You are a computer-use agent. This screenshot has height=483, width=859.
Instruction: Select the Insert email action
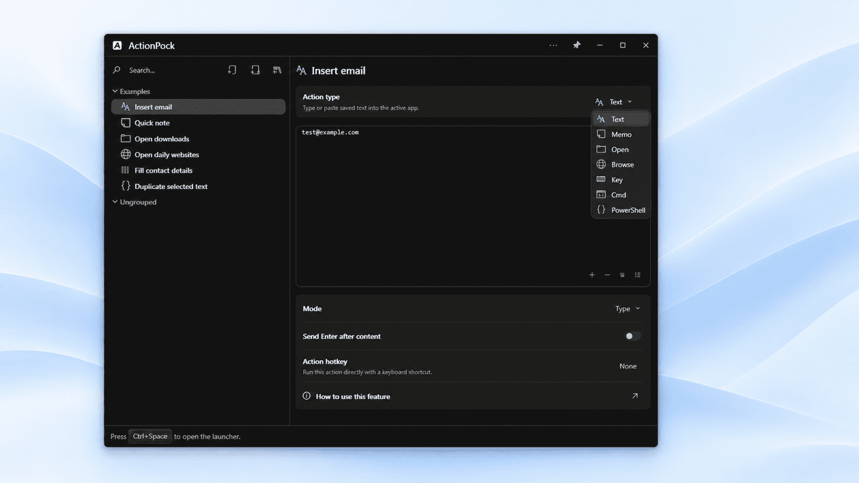pyautogui.click(x=199, y=107)
